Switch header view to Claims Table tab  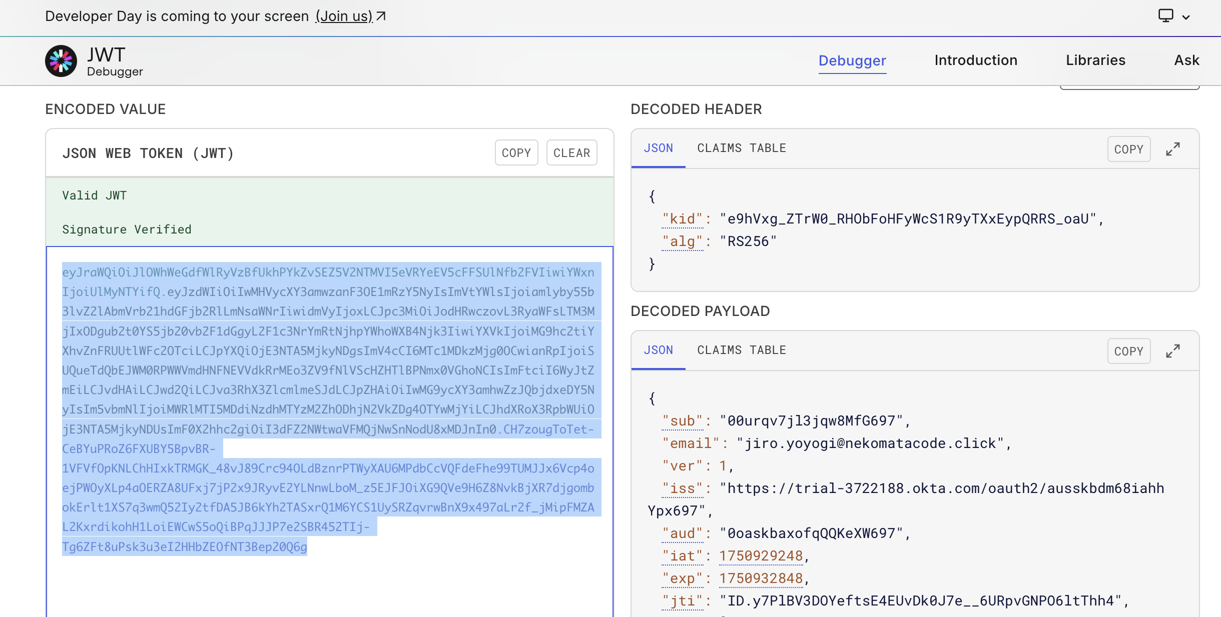click(741, 148)
